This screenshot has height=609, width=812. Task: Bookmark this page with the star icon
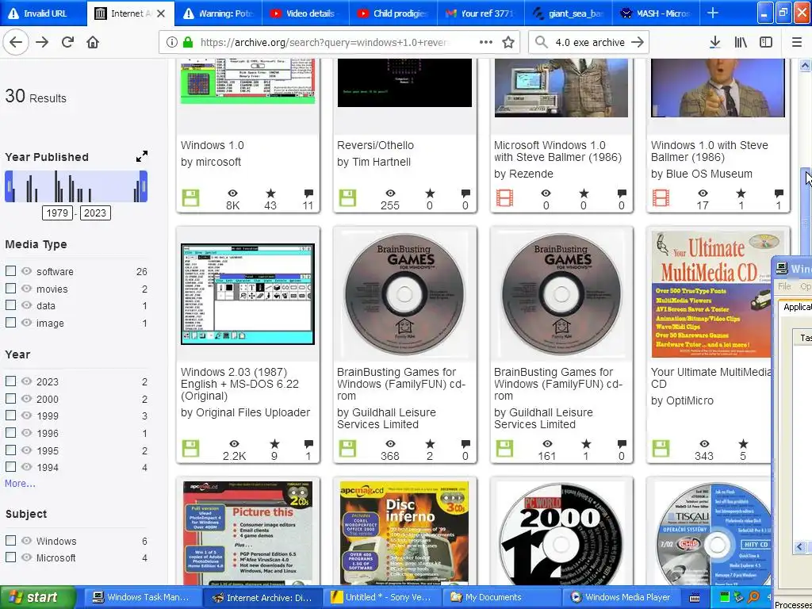point(508,43)
